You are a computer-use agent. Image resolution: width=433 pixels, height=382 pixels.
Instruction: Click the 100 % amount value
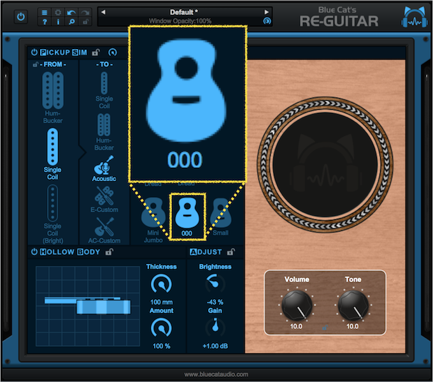pyautogui.click(x=161, y=346)
